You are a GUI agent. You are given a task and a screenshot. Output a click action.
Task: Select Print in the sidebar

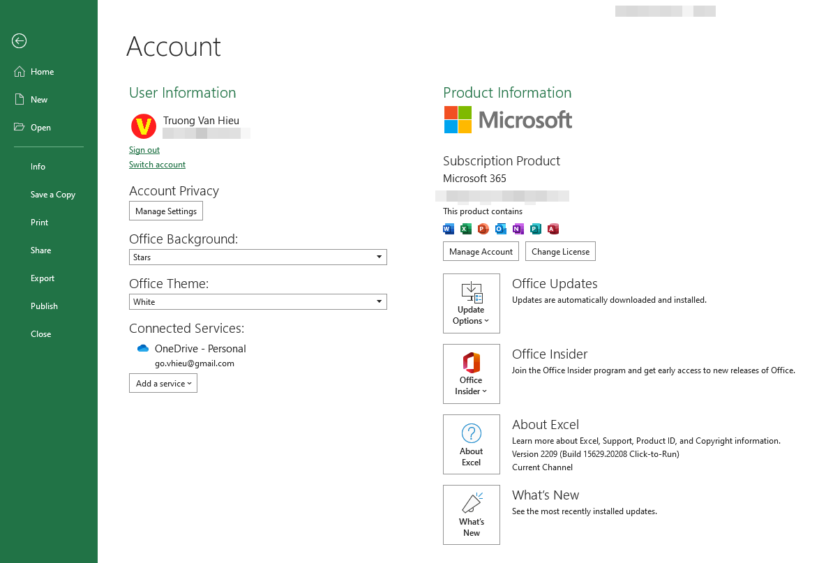39,223
